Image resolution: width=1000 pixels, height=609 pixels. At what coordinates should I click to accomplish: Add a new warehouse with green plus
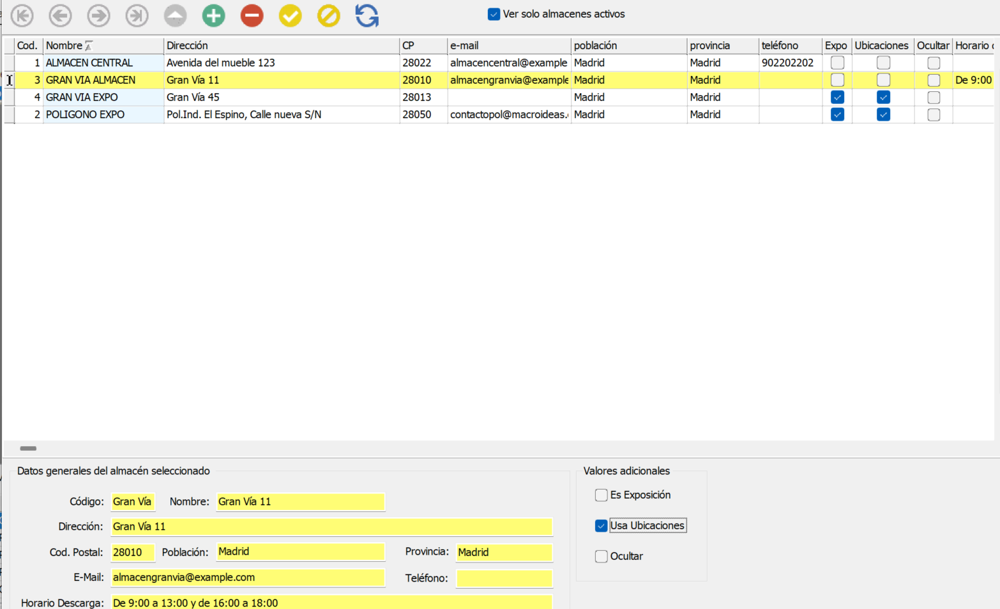coord(213,15)
